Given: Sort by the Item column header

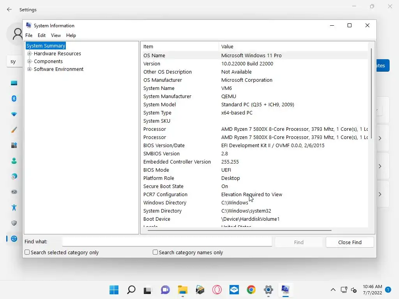Looking at the screenshot, I should pyautogui.click(x=180, y=47).
